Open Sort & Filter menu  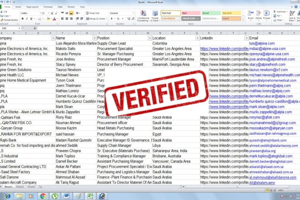click(x=291, y=16)
